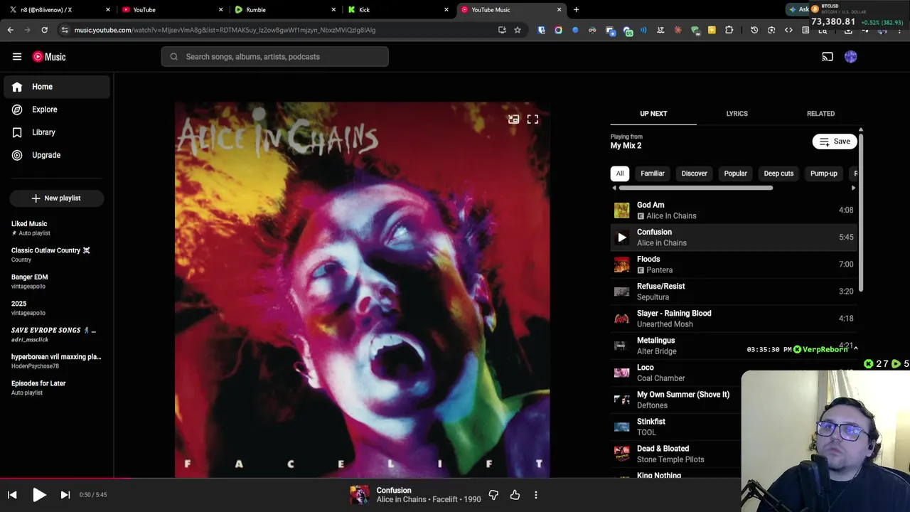The image size is (910, 512).
Task: Select the All filter chip
Action: 620,174
